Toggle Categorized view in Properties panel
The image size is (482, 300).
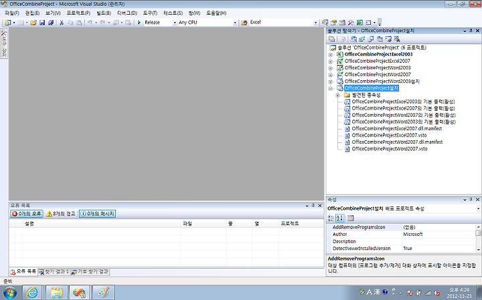click(x=331, y=218)
